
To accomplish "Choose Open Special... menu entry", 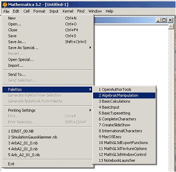I will coord(48,60).
